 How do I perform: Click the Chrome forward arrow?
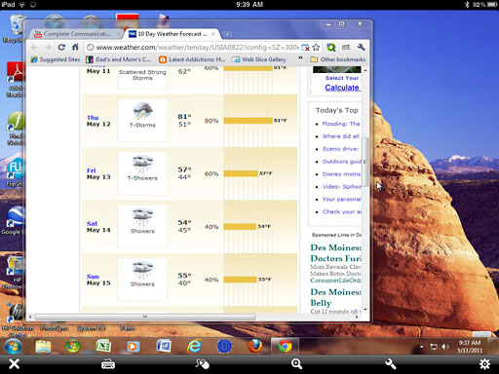tap(48, 48)
